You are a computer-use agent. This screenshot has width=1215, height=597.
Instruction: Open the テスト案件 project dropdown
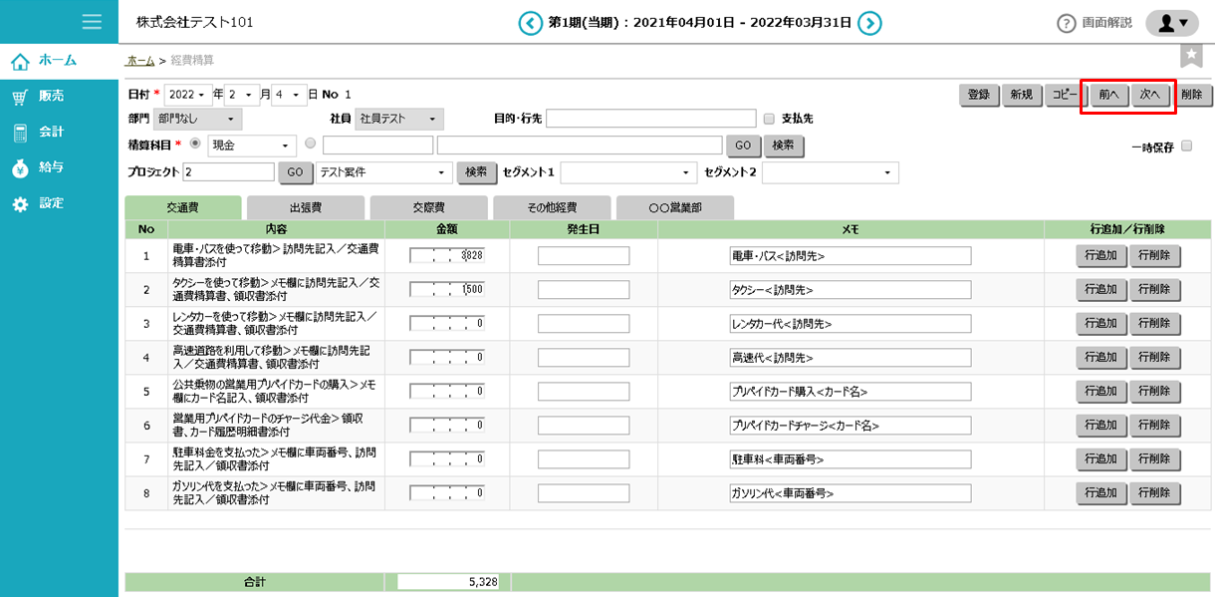click(384, 172)
